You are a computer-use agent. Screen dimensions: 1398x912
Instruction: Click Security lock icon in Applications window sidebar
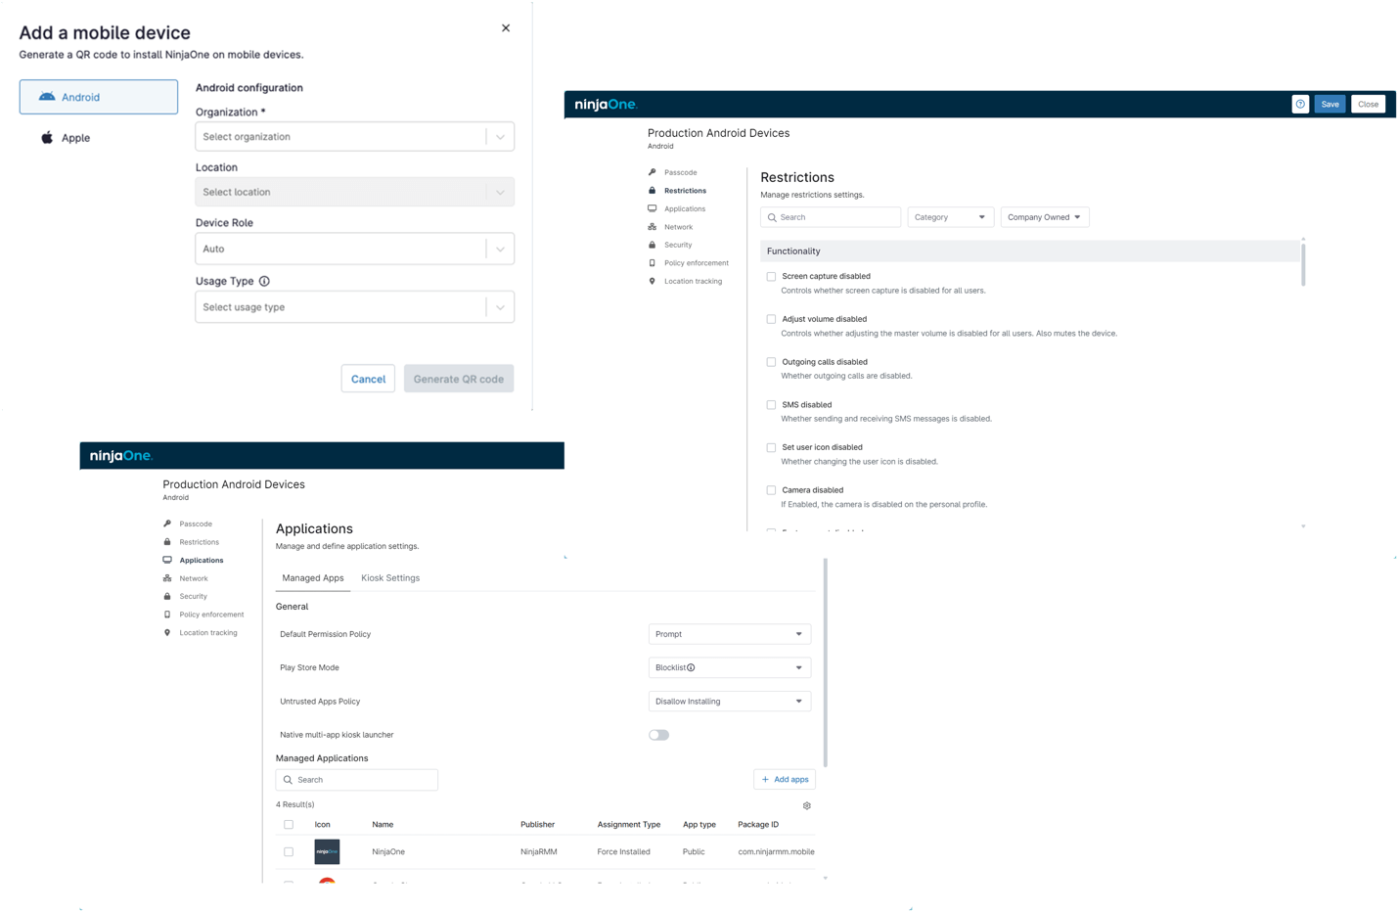tap(167, 596)
